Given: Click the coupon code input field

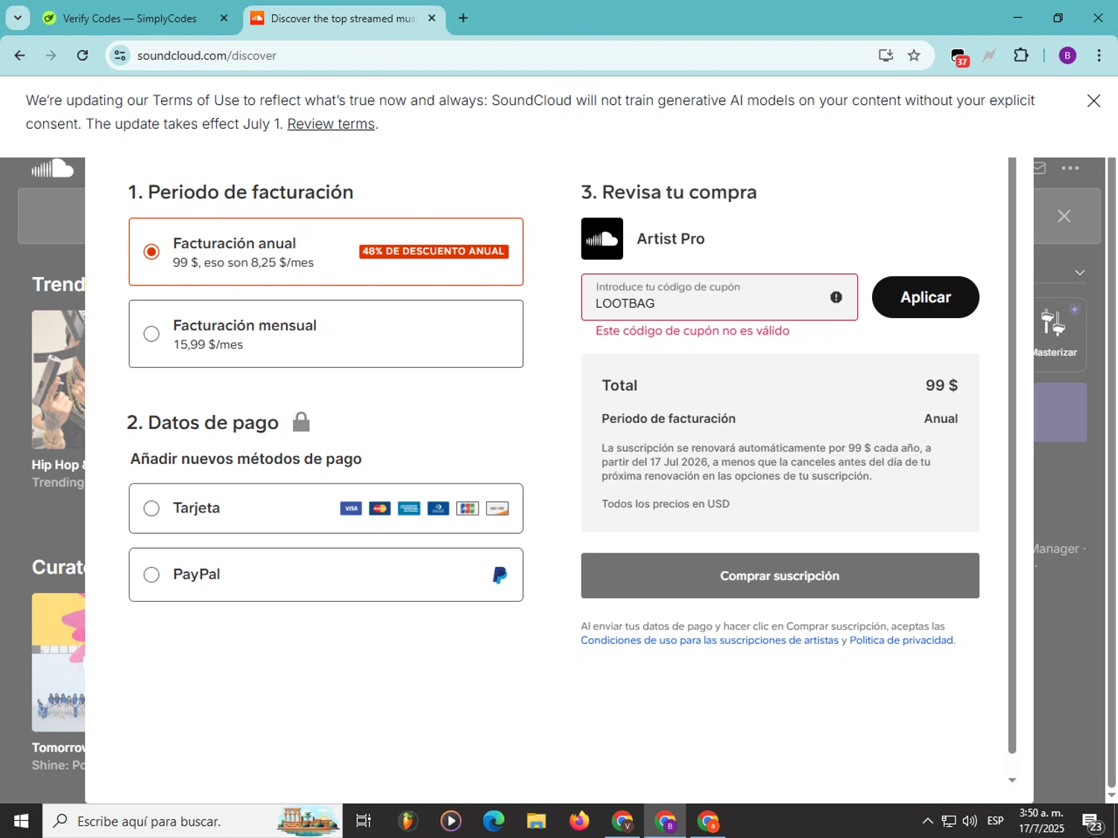Looking at the screenshot, I should (x=719, y=297).
